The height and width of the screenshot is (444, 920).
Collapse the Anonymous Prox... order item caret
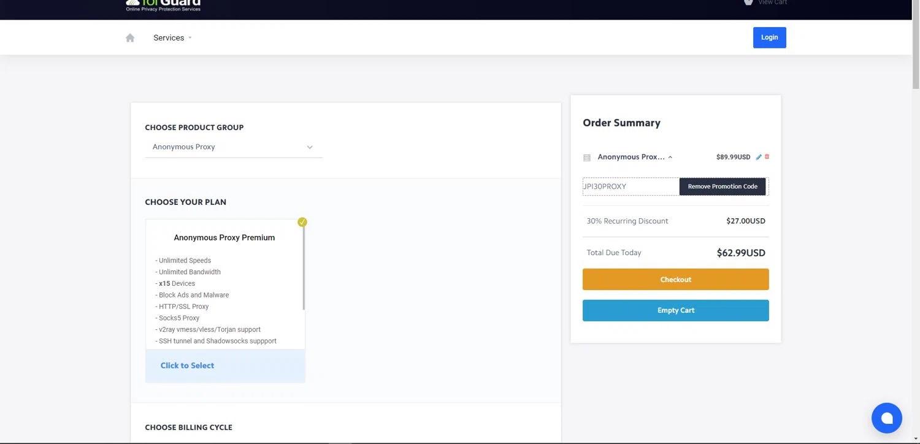(670, 157)
